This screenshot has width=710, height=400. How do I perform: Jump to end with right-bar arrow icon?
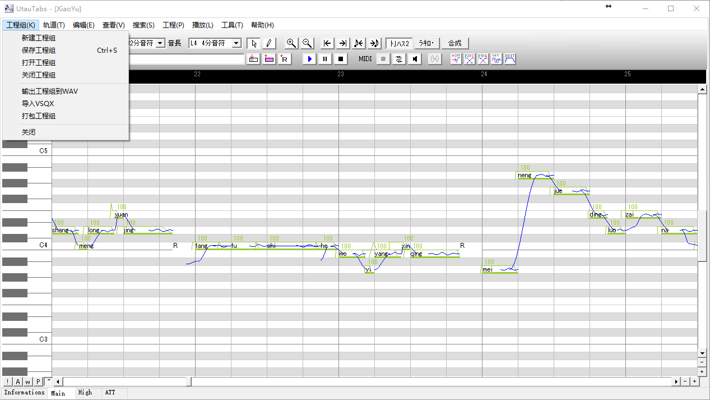[x=343, y=43]
